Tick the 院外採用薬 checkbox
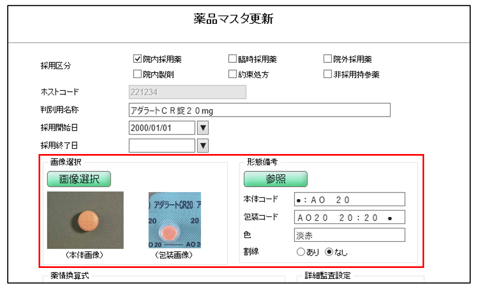This screenshot has height=288, width=479. (x=328, y=59)
